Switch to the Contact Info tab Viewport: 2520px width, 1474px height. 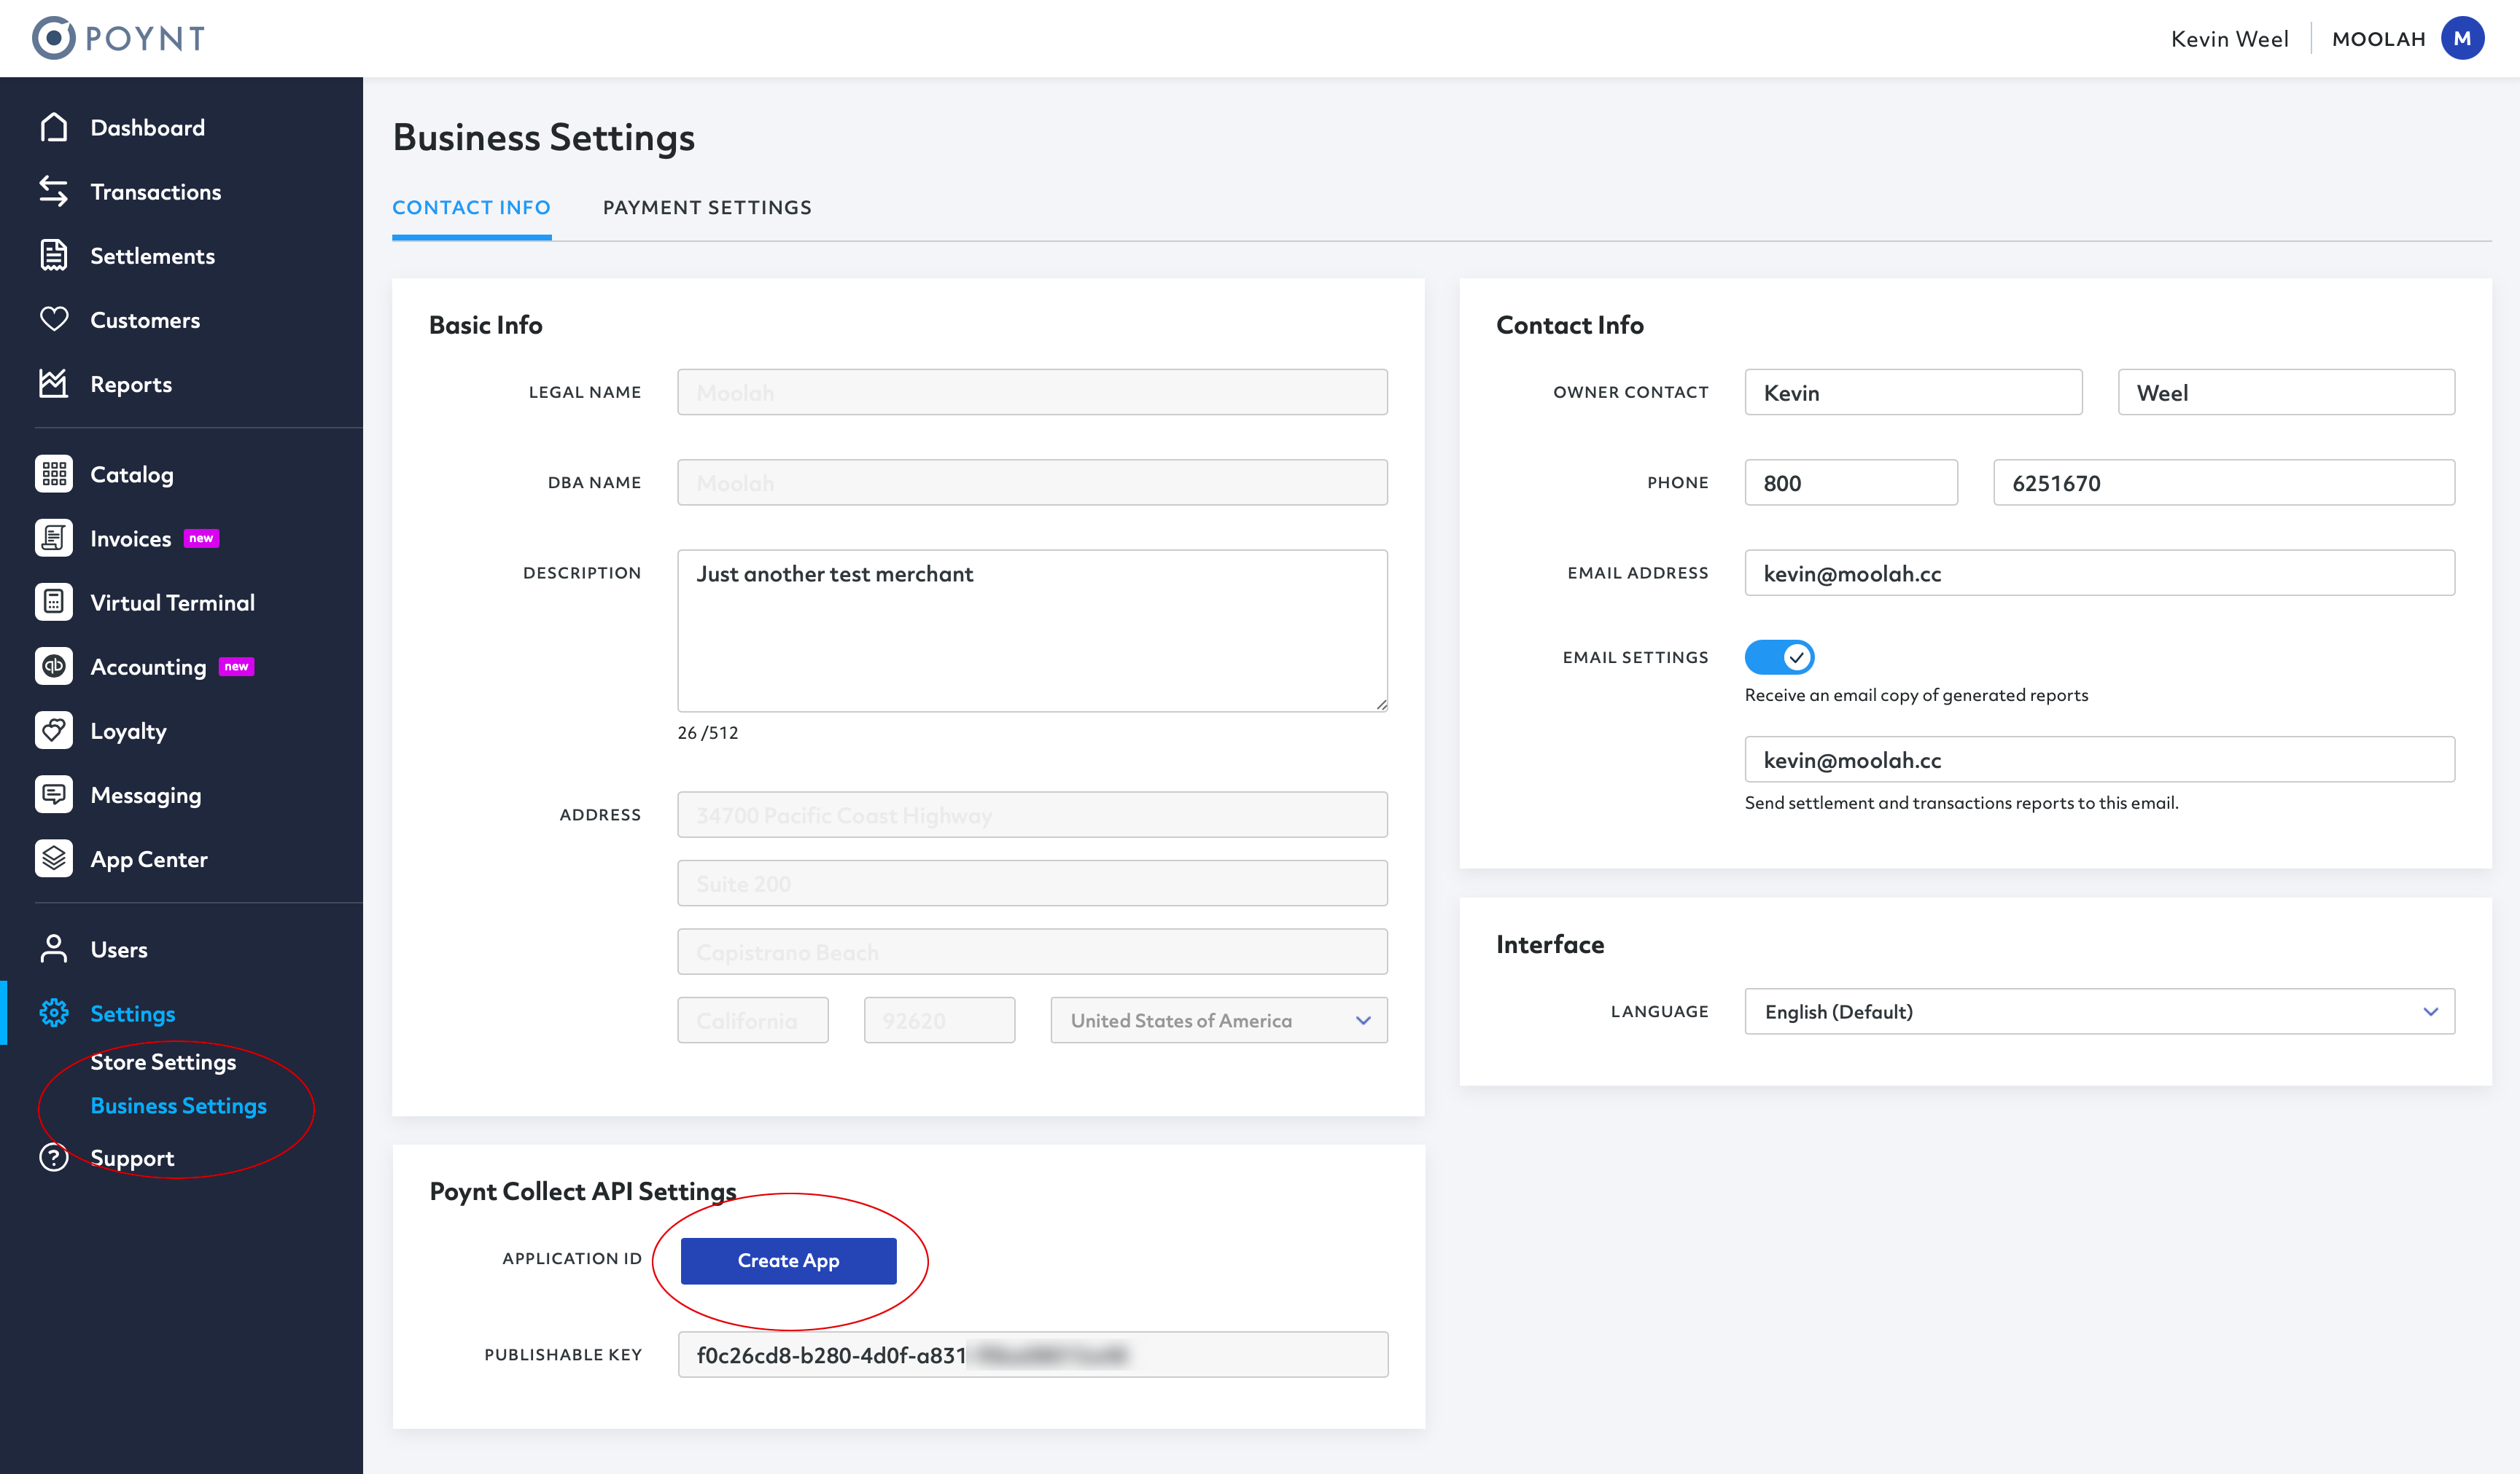tap(471, 207)
